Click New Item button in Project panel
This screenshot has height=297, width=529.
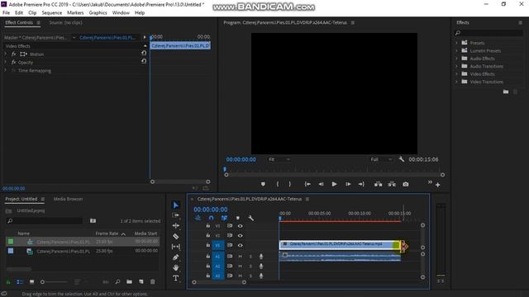tap(141, 282)
